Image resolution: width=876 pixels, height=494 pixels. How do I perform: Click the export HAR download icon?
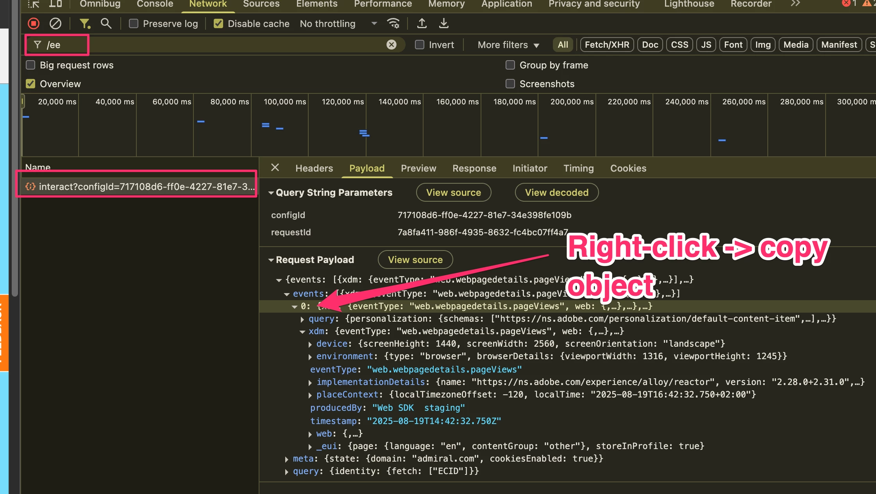[x=444, y=23]
